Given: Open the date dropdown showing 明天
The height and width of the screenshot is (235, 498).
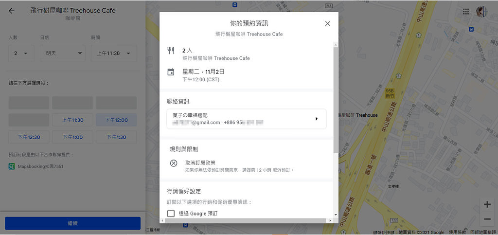Looking at the screenshot, I should pos(63,54).
